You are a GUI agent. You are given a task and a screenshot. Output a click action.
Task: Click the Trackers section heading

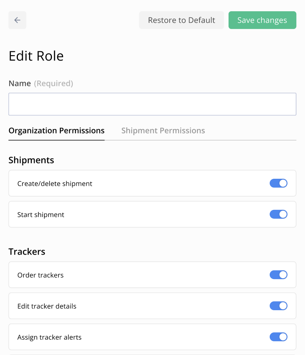[x=27, y=252]
